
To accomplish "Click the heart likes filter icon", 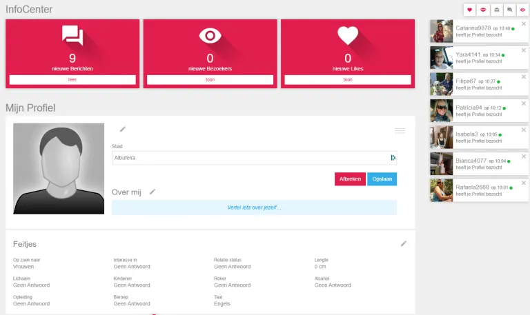I will point(469,10).
